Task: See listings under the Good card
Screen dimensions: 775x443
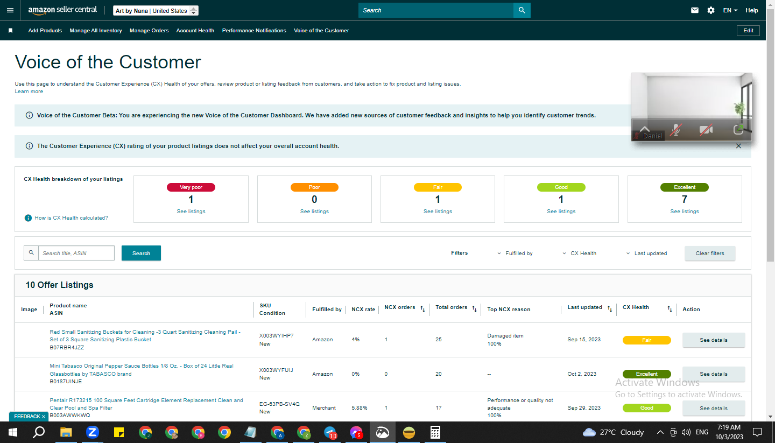Action: [x=561, y=212]
